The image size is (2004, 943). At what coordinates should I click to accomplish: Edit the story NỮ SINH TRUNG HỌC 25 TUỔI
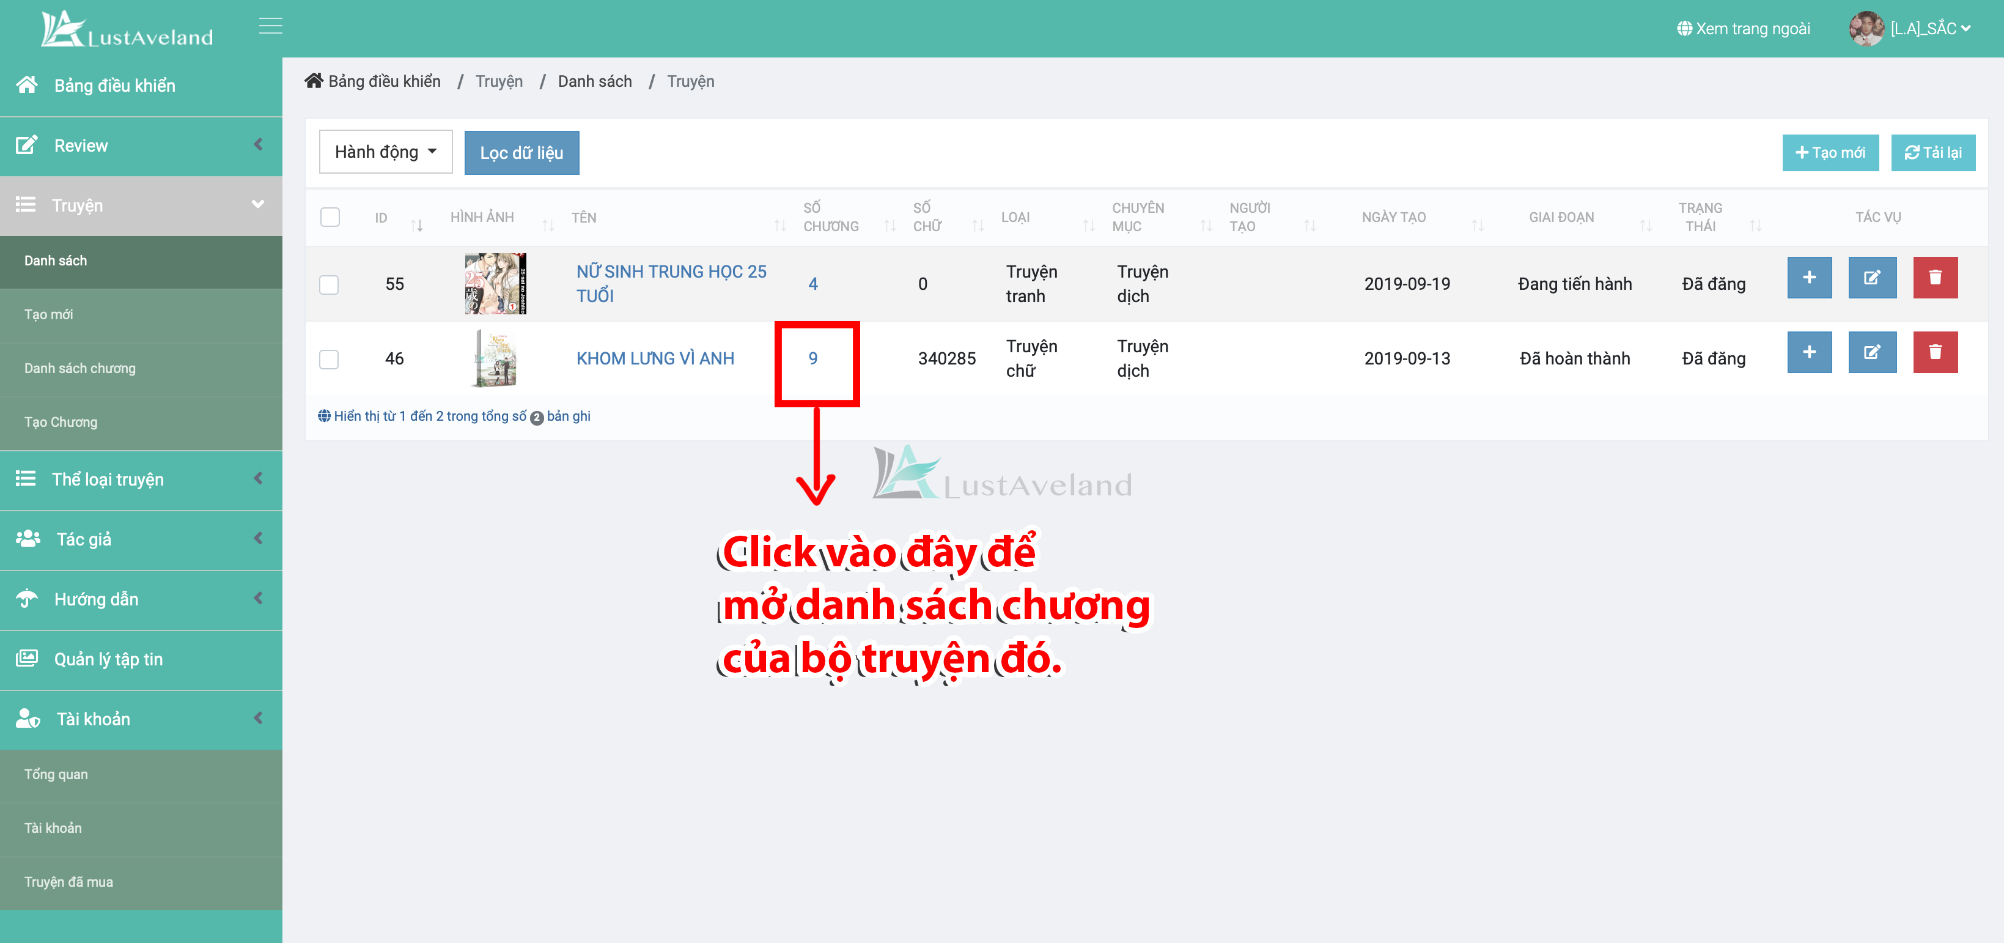[x=1872, y=278]
